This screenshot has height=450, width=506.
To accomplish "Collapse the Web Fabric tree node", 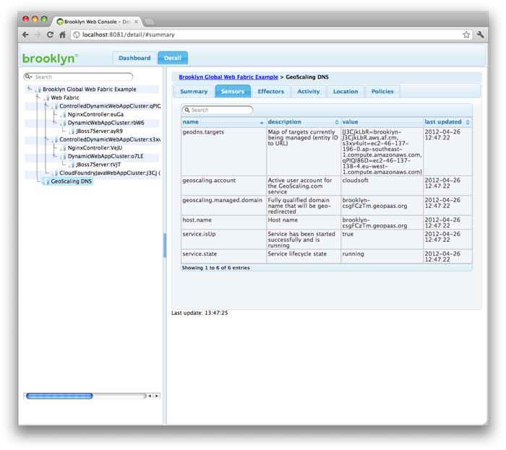I will (x=38, y=98).
